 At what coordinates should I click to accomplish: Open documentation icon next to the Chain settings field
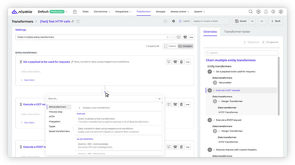point(179,37)
